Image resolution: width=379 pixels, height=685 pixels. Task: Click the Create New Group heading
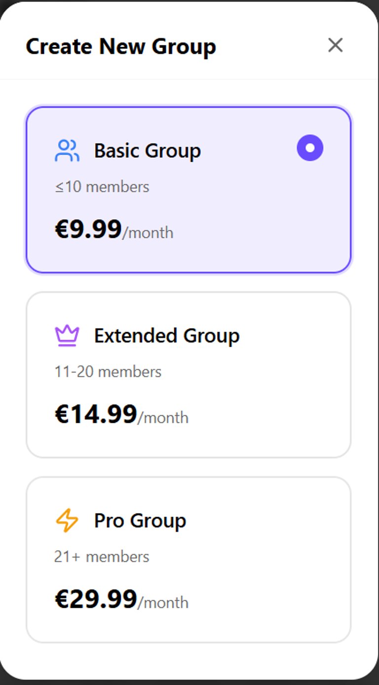(121, 46)
